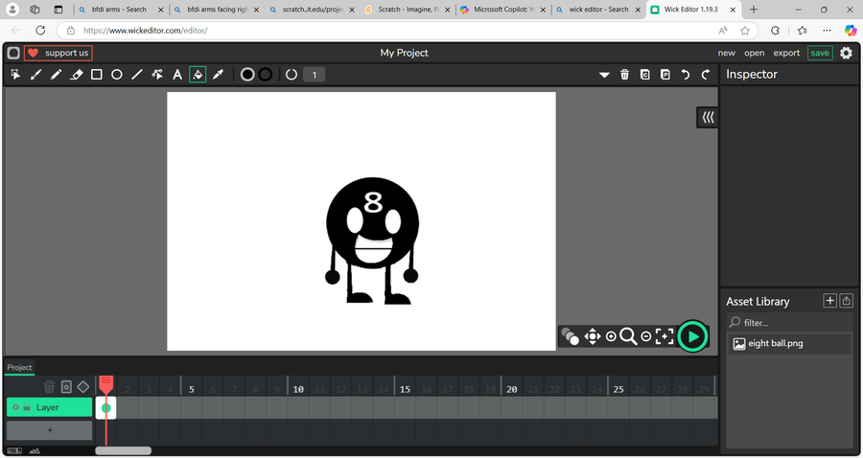Open the fill color swatch
This screenshot has height=458, width=863.
pos(247,75)
